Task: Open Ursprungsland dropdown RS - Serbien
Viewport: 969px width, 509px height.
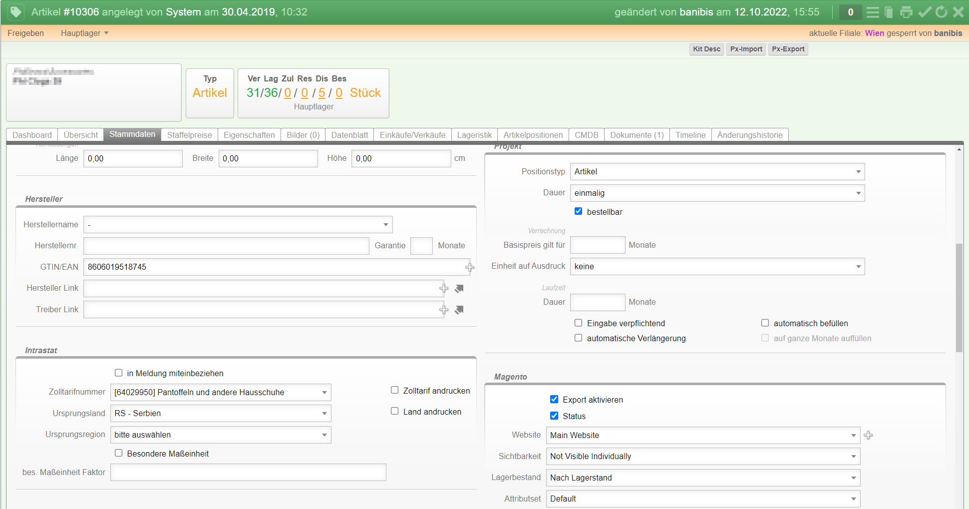Action: 221,414
